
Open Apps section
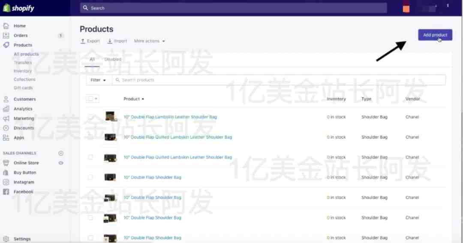tap(19, 137)
